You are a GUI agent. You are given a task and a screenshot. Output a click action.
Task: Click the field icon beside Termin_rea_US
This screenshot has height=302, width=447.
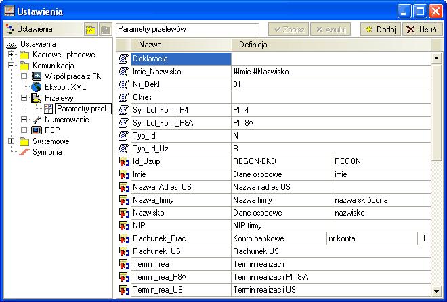coord(124,290)
